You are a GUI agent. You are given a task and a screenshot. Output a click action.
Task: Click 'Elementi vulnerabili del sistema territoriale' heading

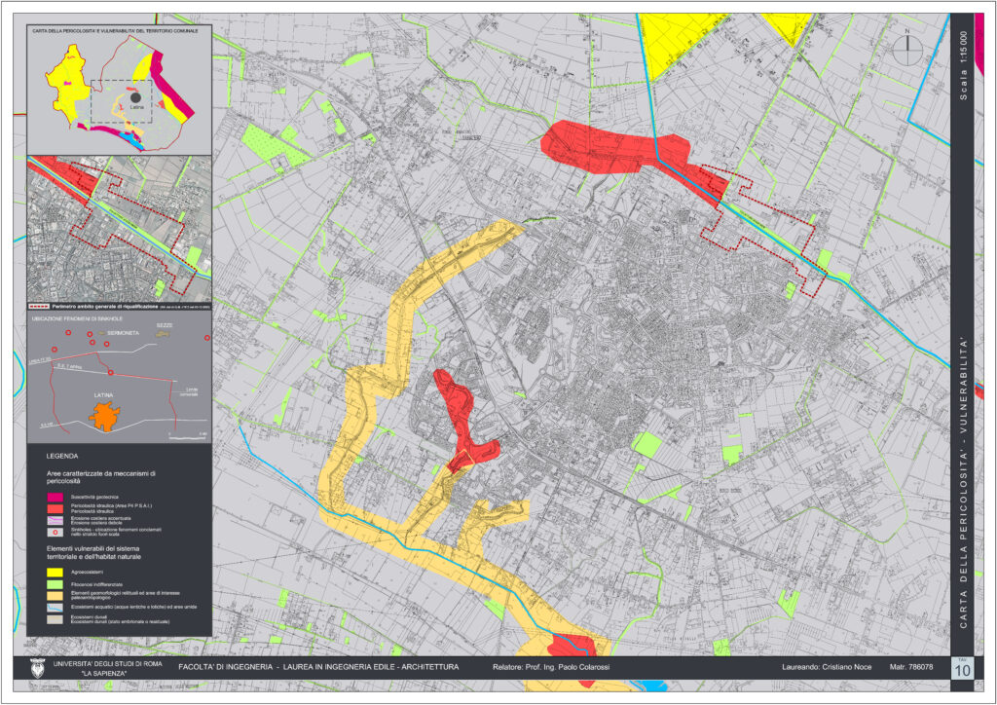point(93,552)
